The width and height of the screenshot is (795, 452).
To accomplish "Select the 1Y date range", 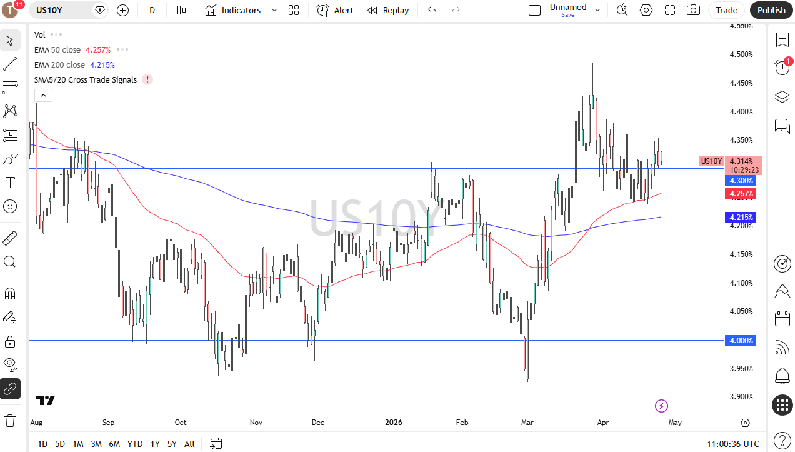I will [155, 444].
